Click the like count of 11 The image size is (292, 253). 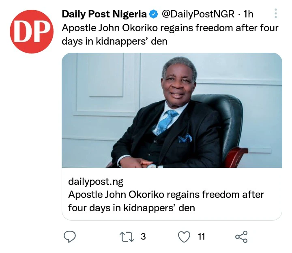(202, 236)
